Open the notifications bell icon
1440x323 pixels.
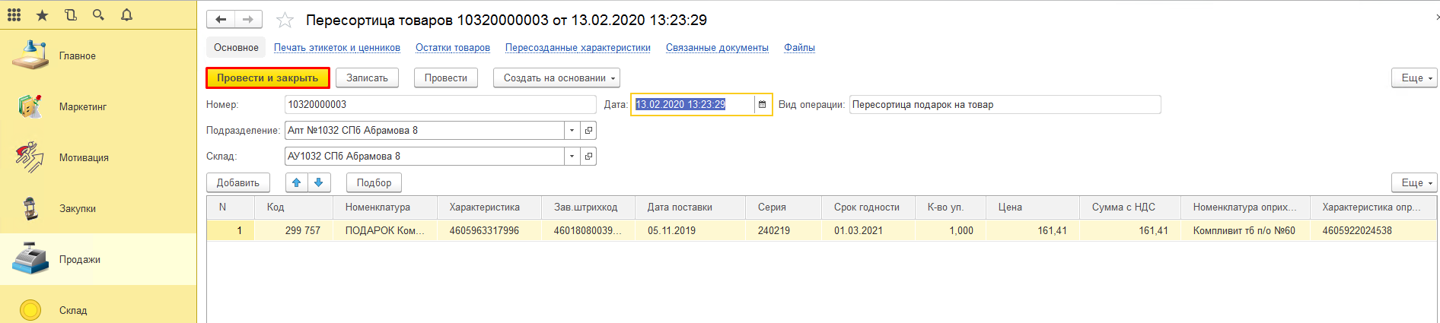(127, 15)
